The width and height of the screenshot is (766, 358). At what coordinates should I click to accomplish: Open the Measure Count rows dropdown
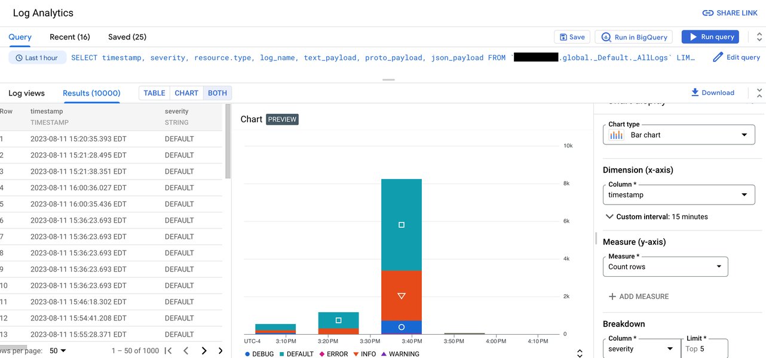coord(666,267)
